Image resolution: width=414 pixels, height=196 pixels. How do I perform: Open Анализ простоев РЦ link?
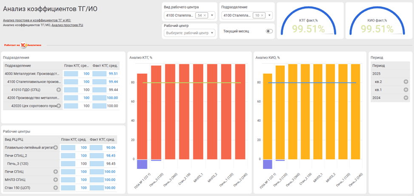[x=67, y=25]
